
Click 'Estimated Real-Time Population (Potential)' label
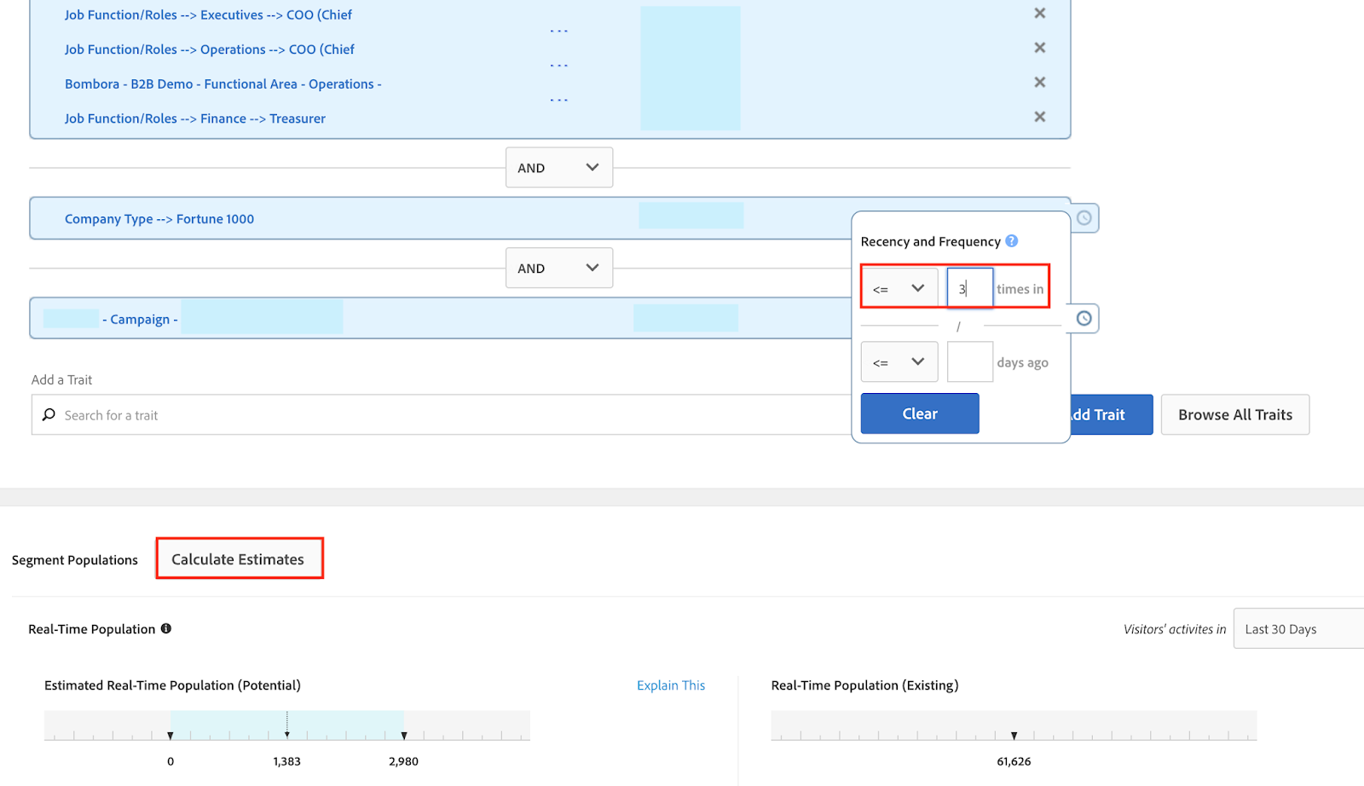(172, 685)
